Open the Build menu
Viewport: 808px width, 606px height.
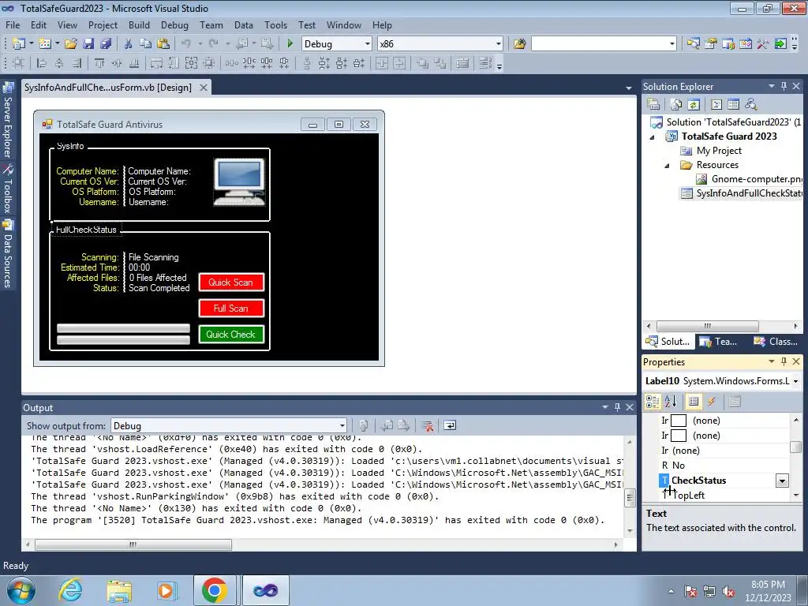tap(139, 24)
